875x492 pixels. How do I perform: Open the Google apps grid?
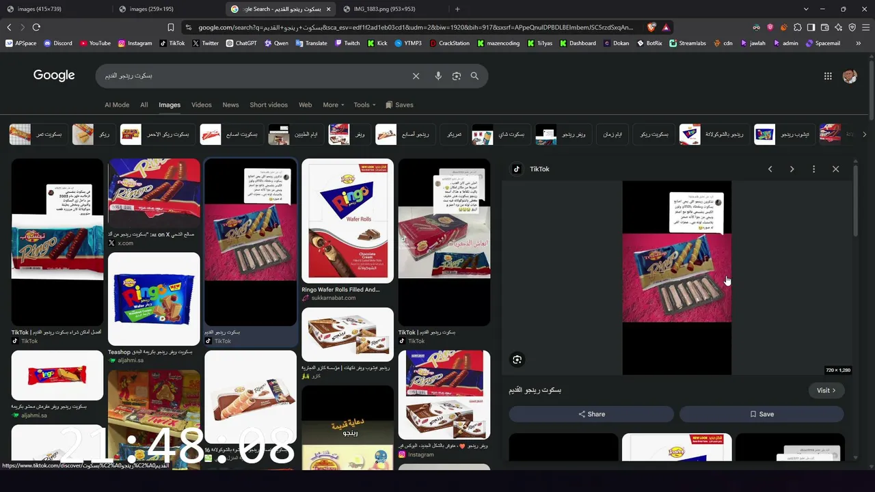[828, 77]
